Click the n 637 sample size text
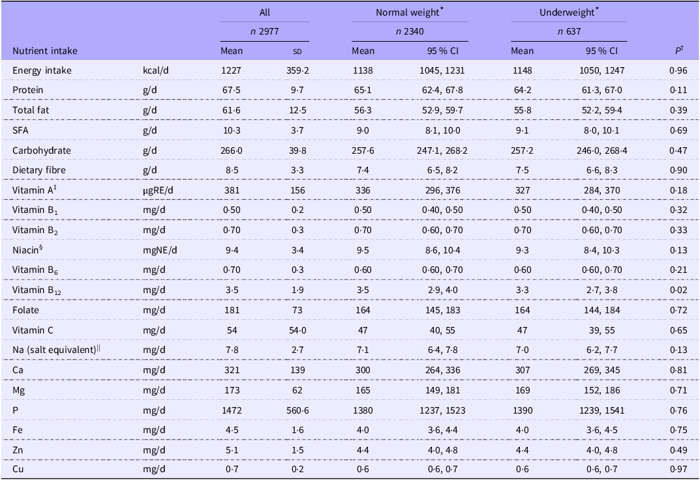This screenshot has height=480, width=700. 569,32
